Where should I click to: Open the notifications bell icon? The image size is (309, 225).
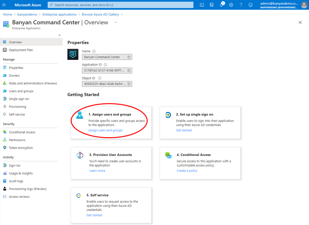coord(221,5)
